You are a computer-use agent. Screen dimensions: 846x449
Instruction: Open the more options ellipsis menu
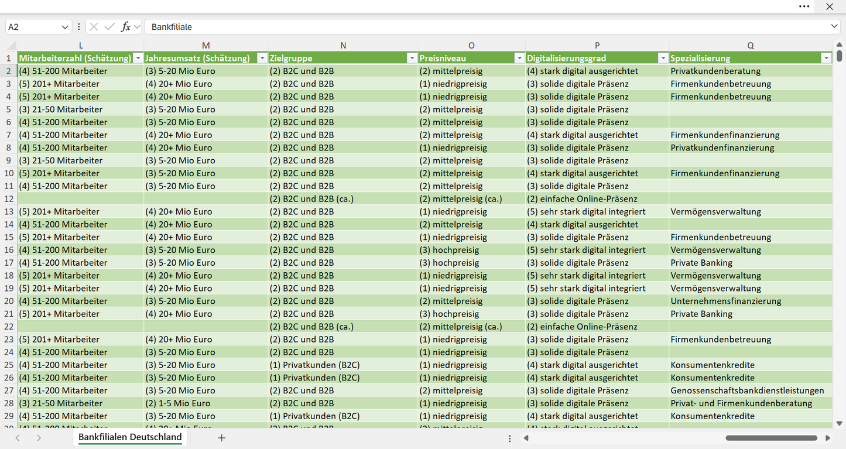804,6
